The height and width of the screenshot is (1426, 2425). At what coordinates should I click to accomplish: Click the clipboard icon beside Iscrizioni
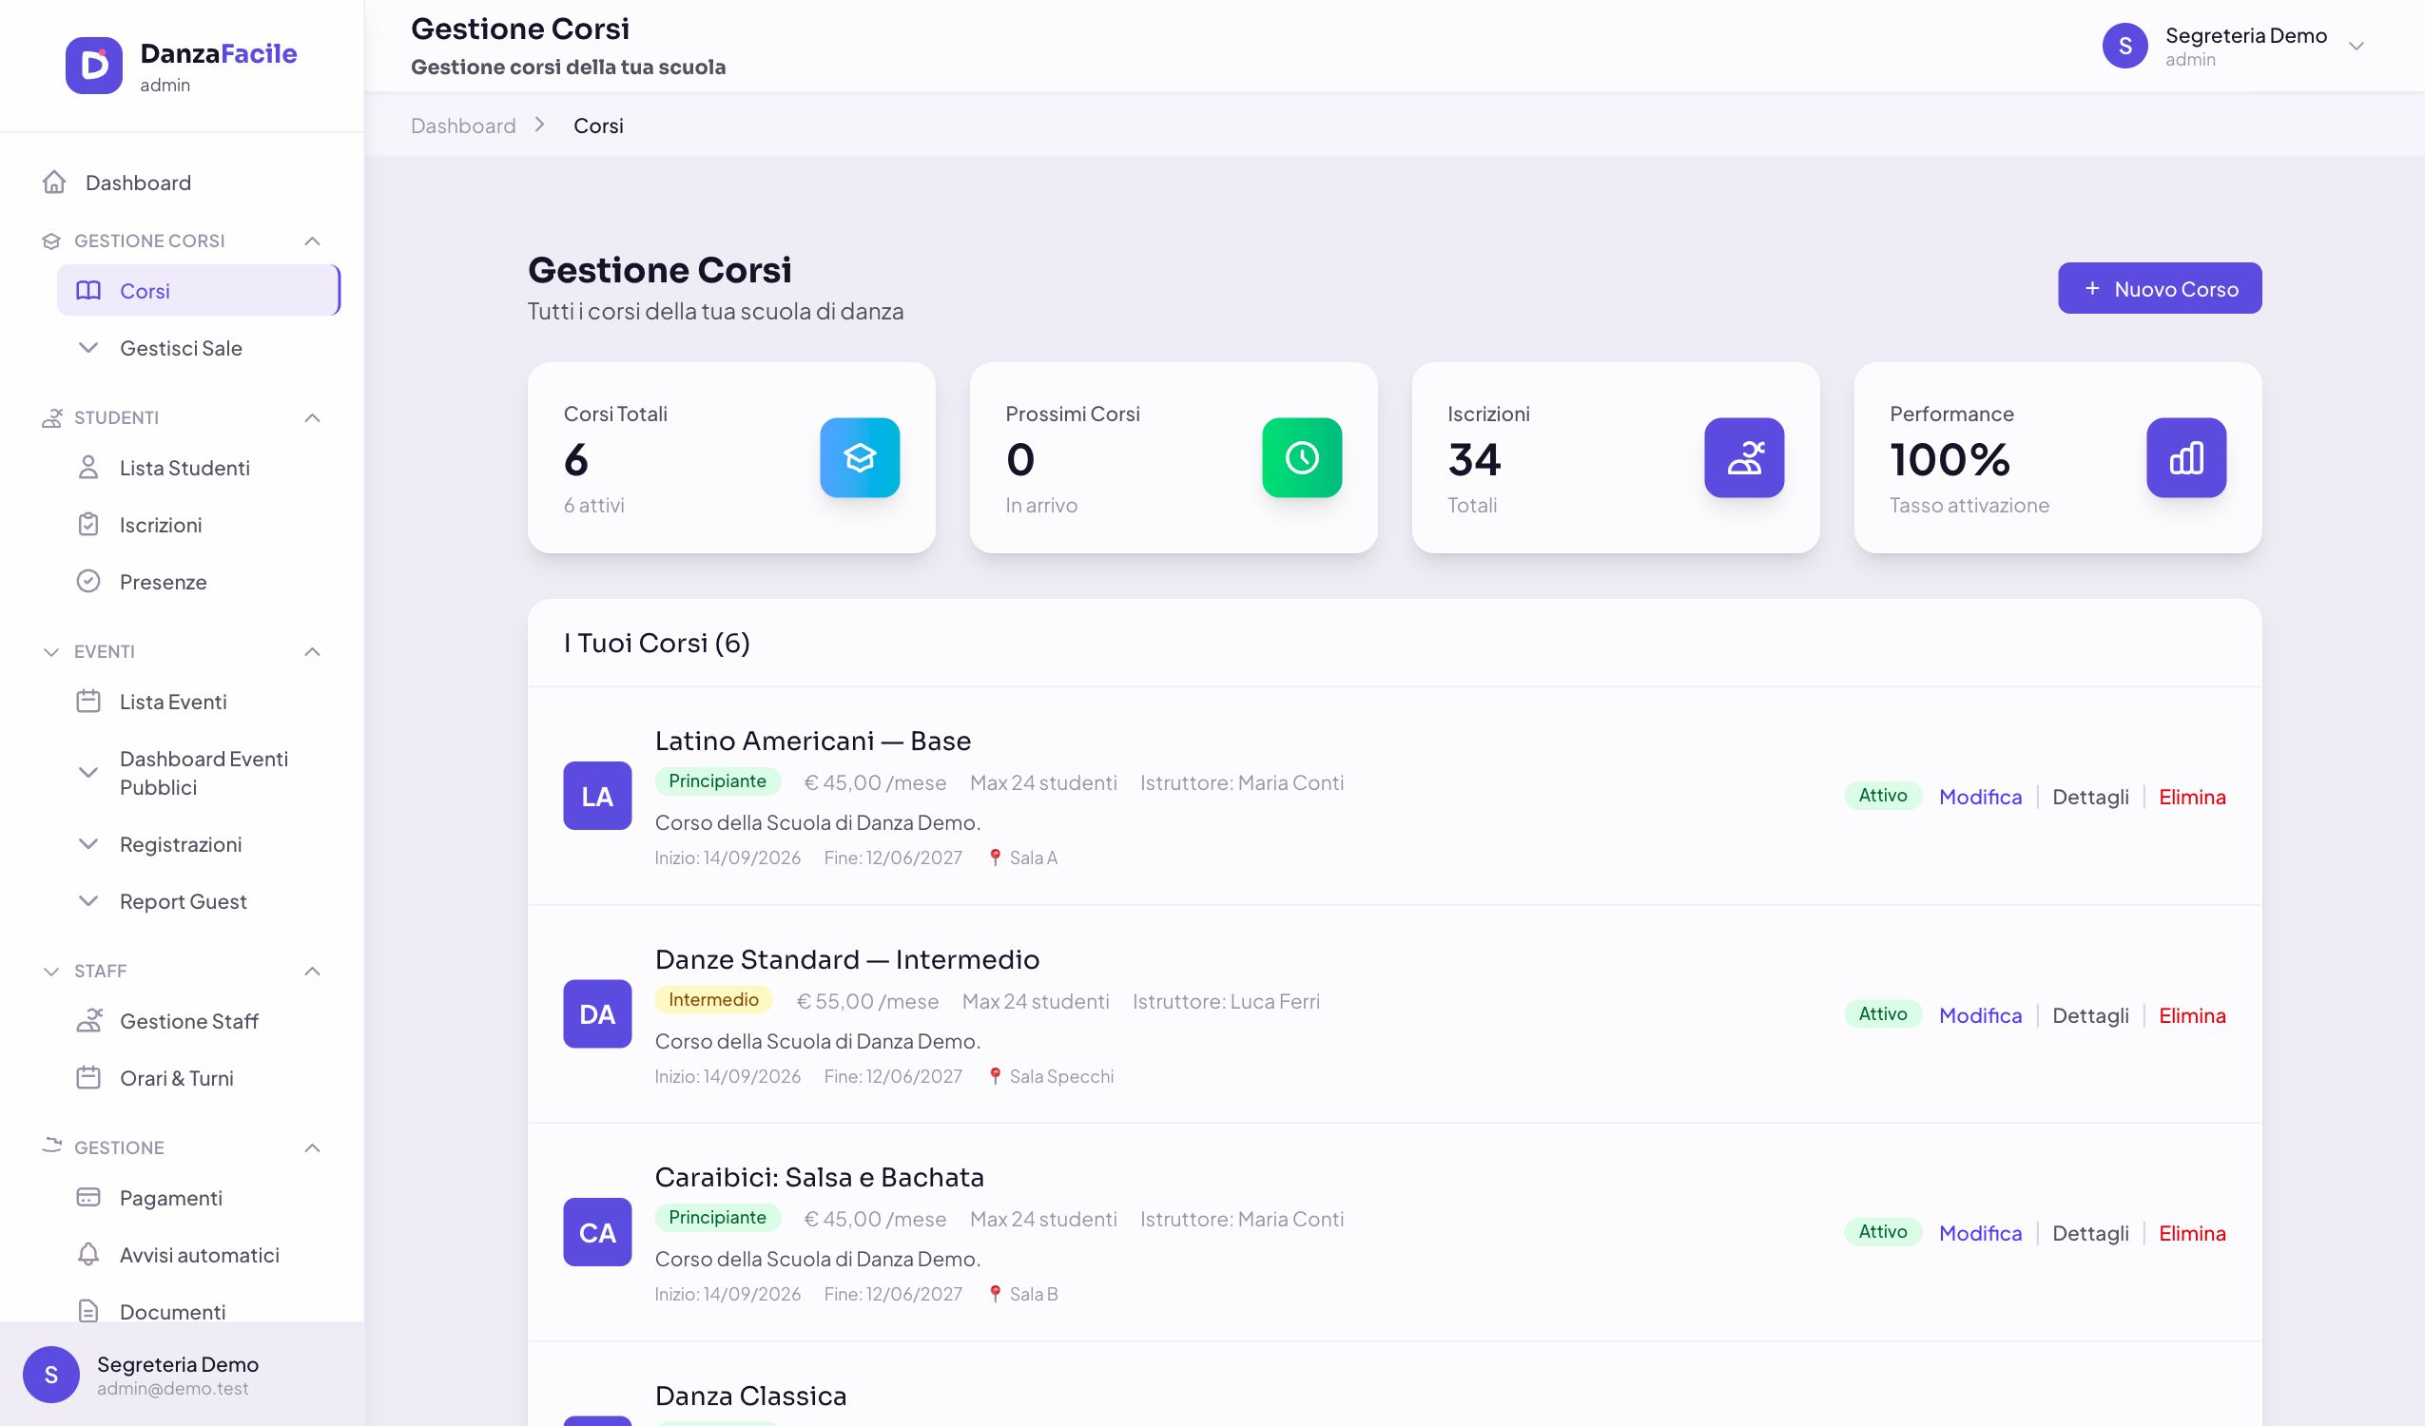click(x=88, y=525)
